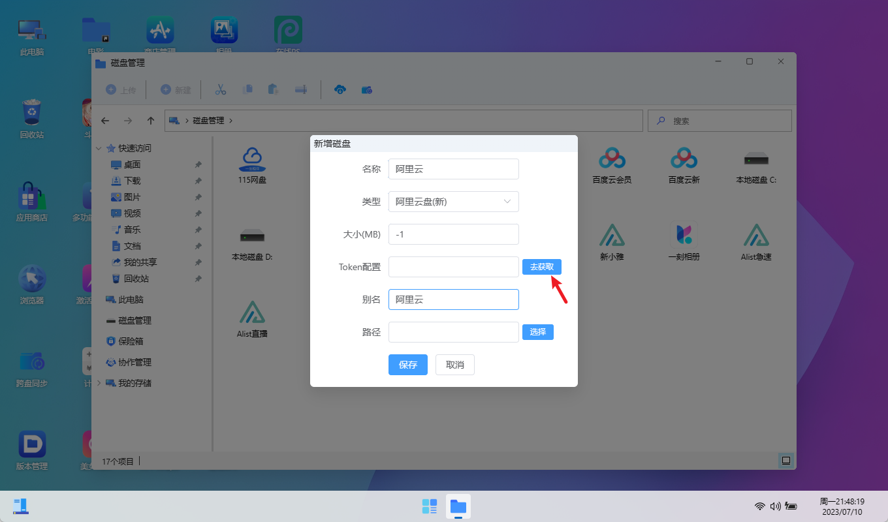Click the Copy icon in the toolbar
Image resolution: width=888 pixels, height=522 pixels.
point(247,89)
